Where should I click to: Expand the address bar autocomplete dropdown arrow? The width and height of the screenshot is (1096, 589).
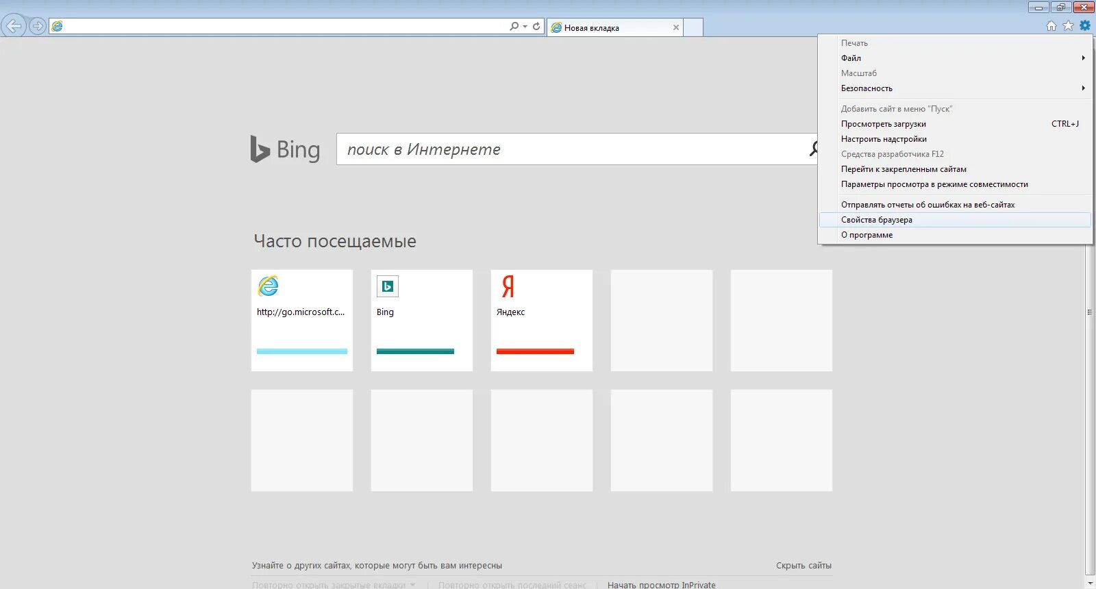(525, 27)
